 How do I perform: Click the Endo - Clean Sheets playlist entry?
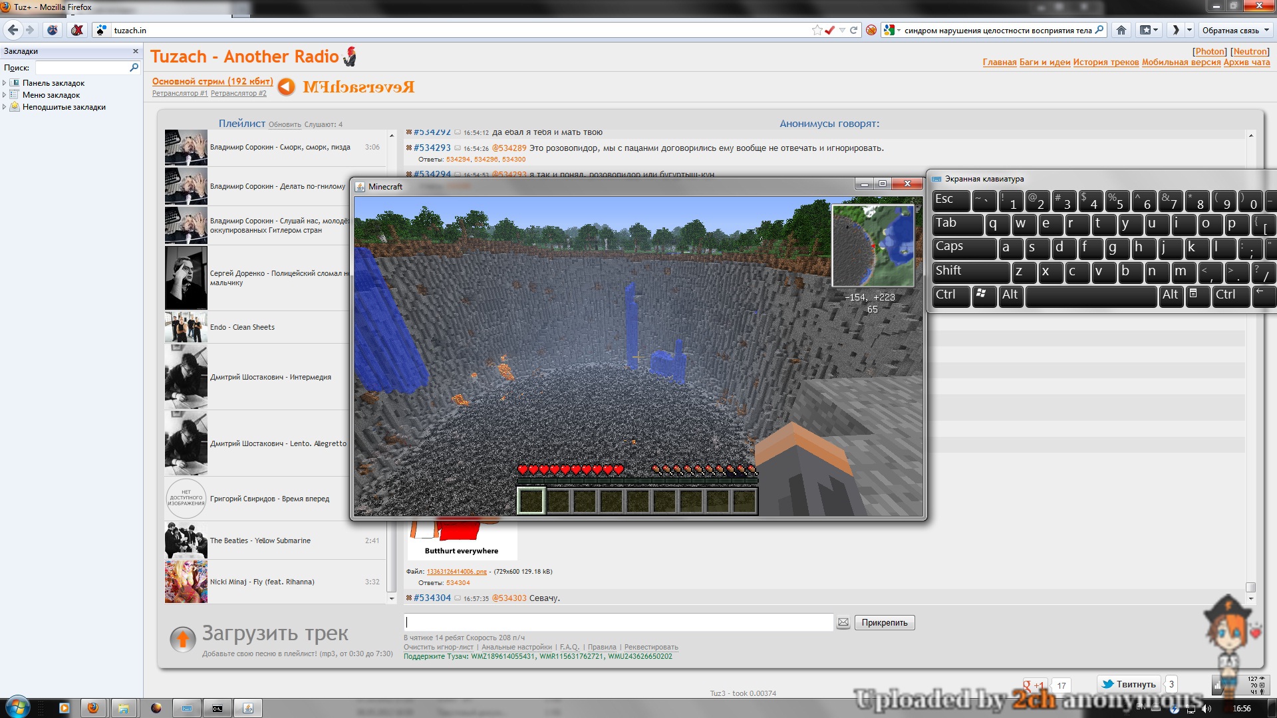point(256,327)
